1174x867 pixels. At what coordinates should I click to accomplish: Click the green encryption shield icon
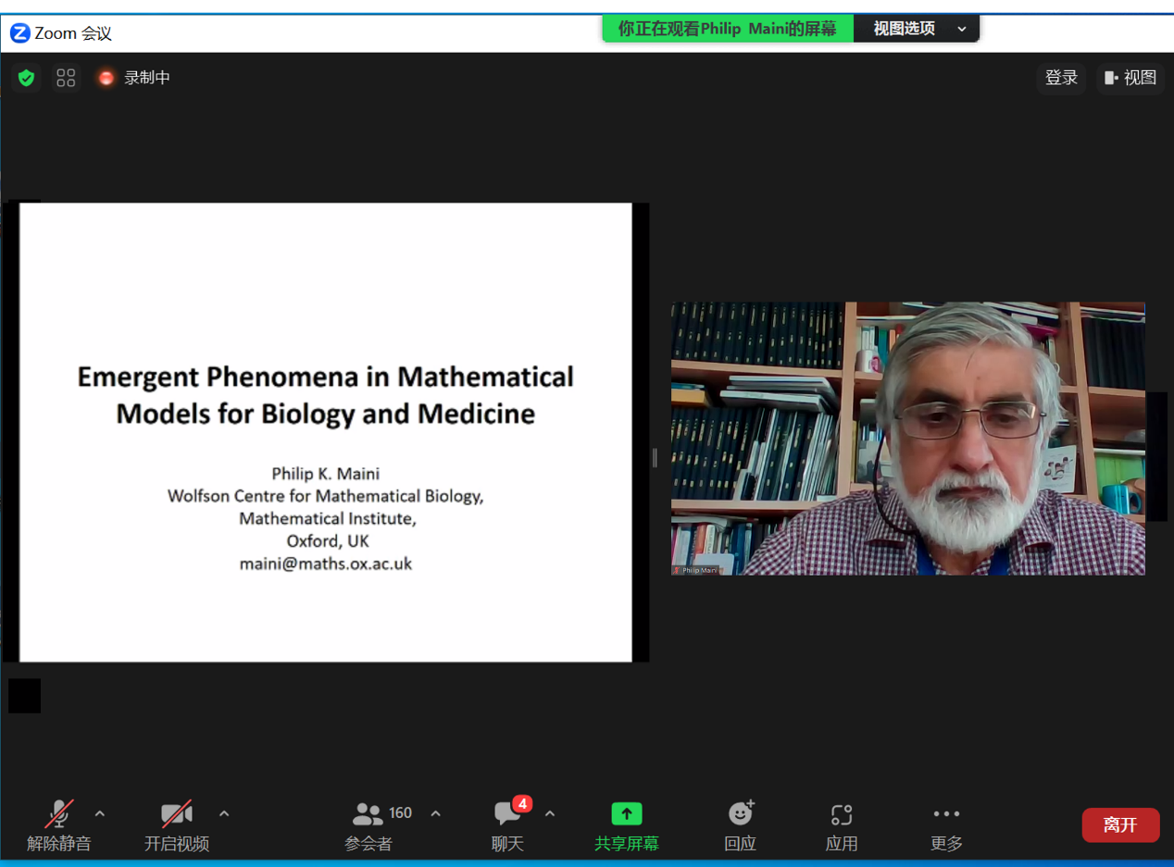(x=26, y=78)
